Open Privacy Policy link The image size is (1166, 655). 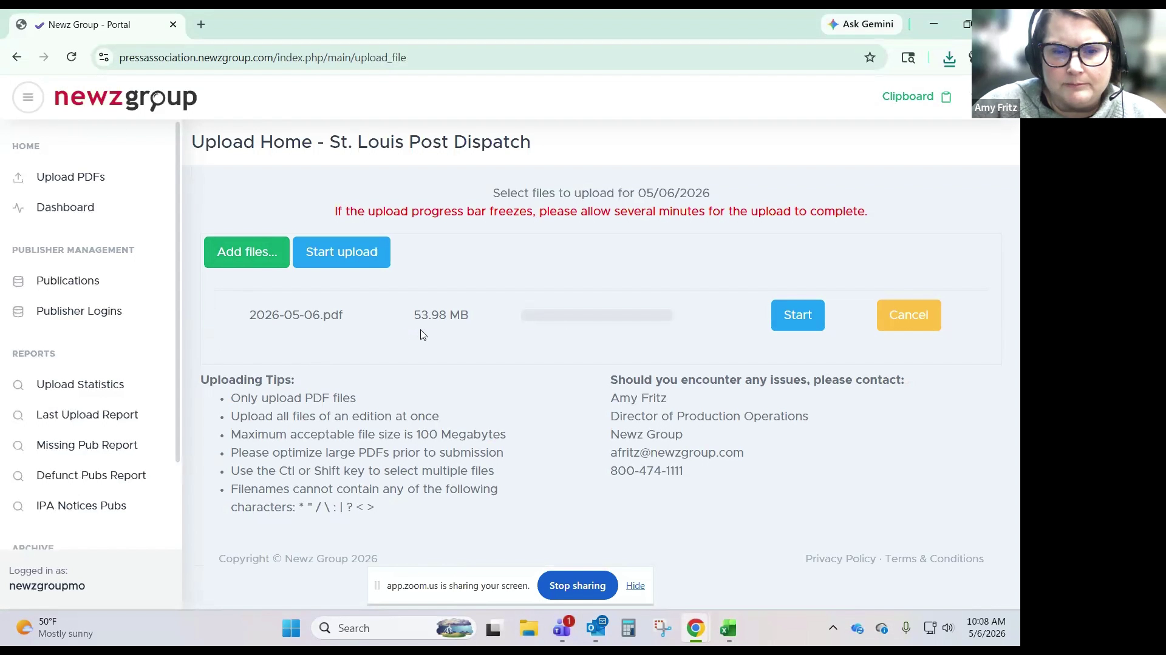(840, 559)
